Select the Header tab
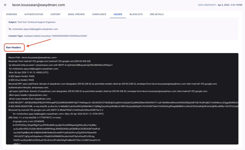This screenshot has height=150, width=245. tap(118, 15)
